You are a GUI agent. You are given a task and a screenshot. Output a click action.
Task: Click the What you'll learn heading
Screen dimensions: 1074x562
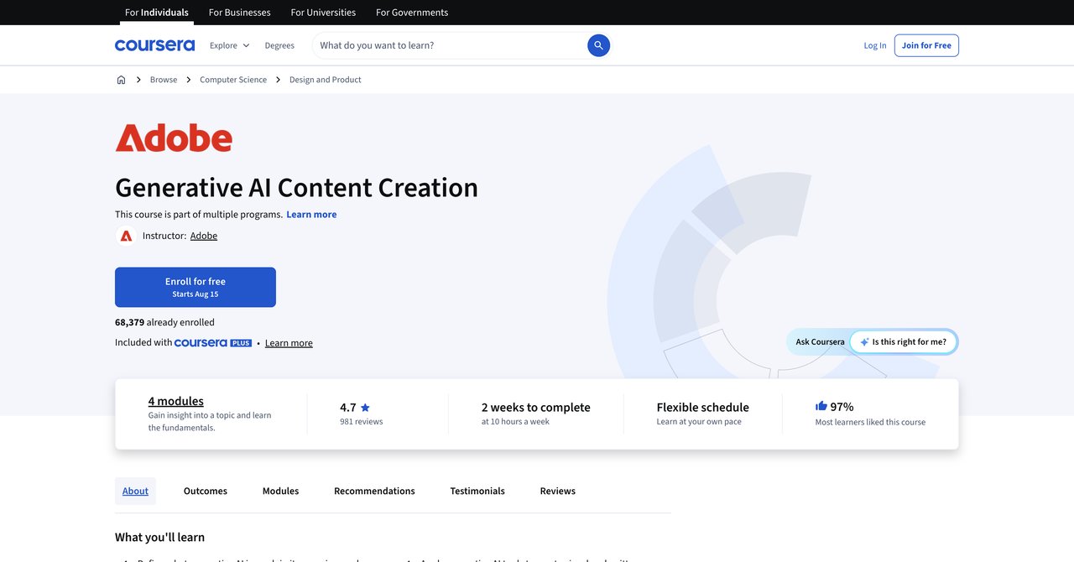tap(159, 537)
